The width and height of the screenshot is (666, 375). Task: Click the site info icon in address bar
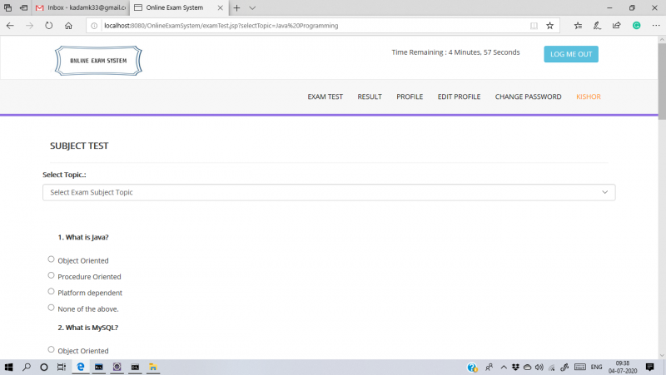94,26
